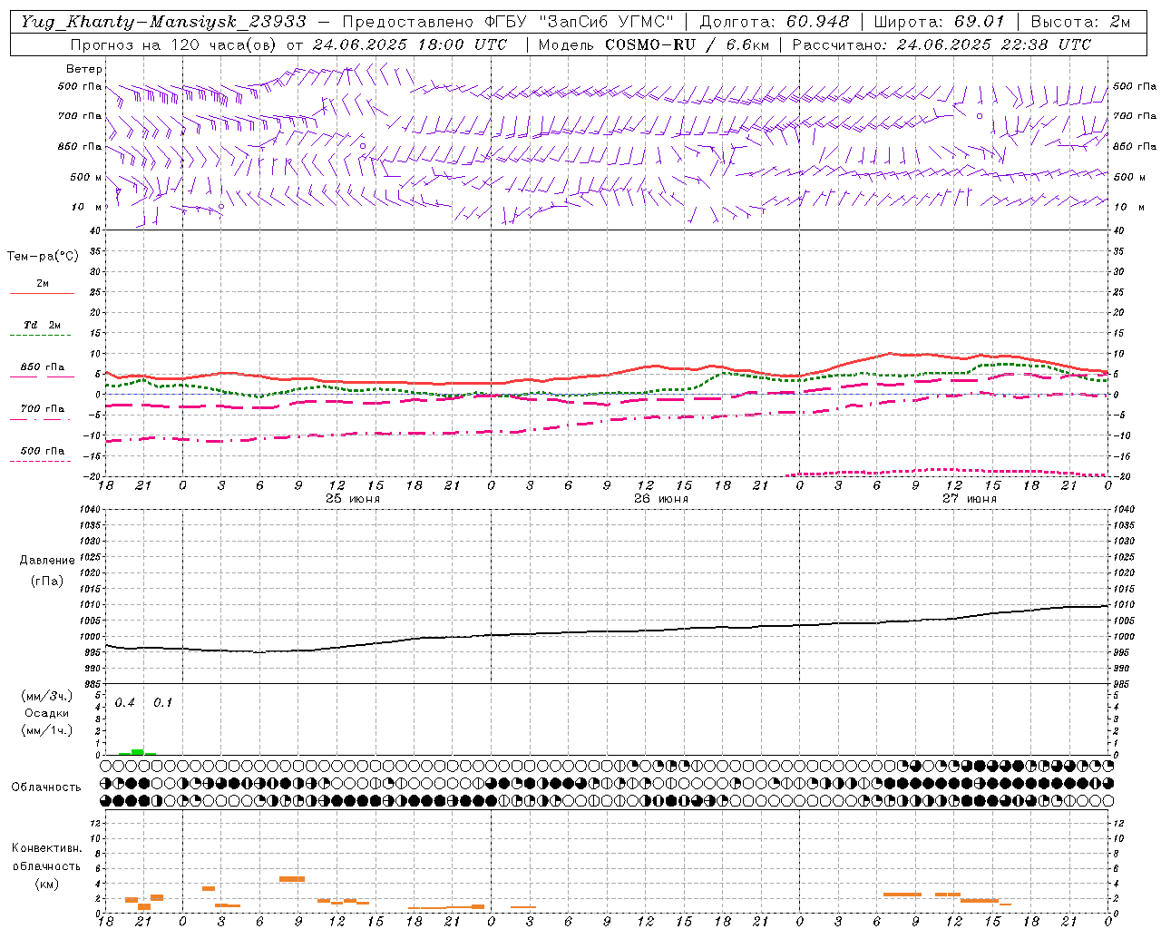Click the green dashed Td legend line
Screen dimensions: 1161x929
coord(42,336)
